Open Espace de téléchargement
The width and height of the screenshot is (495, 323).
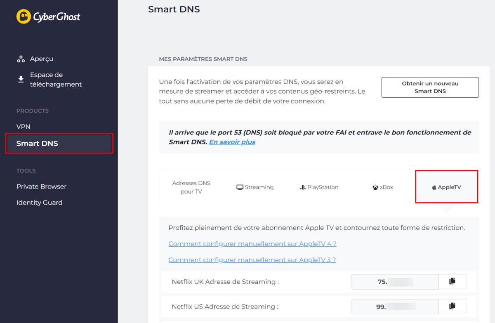(56, 80)
